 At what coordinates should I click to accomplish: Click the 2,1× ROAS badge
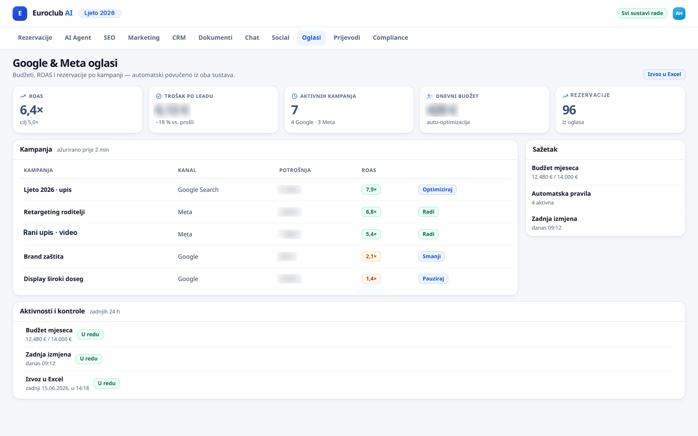coord(371,257)
